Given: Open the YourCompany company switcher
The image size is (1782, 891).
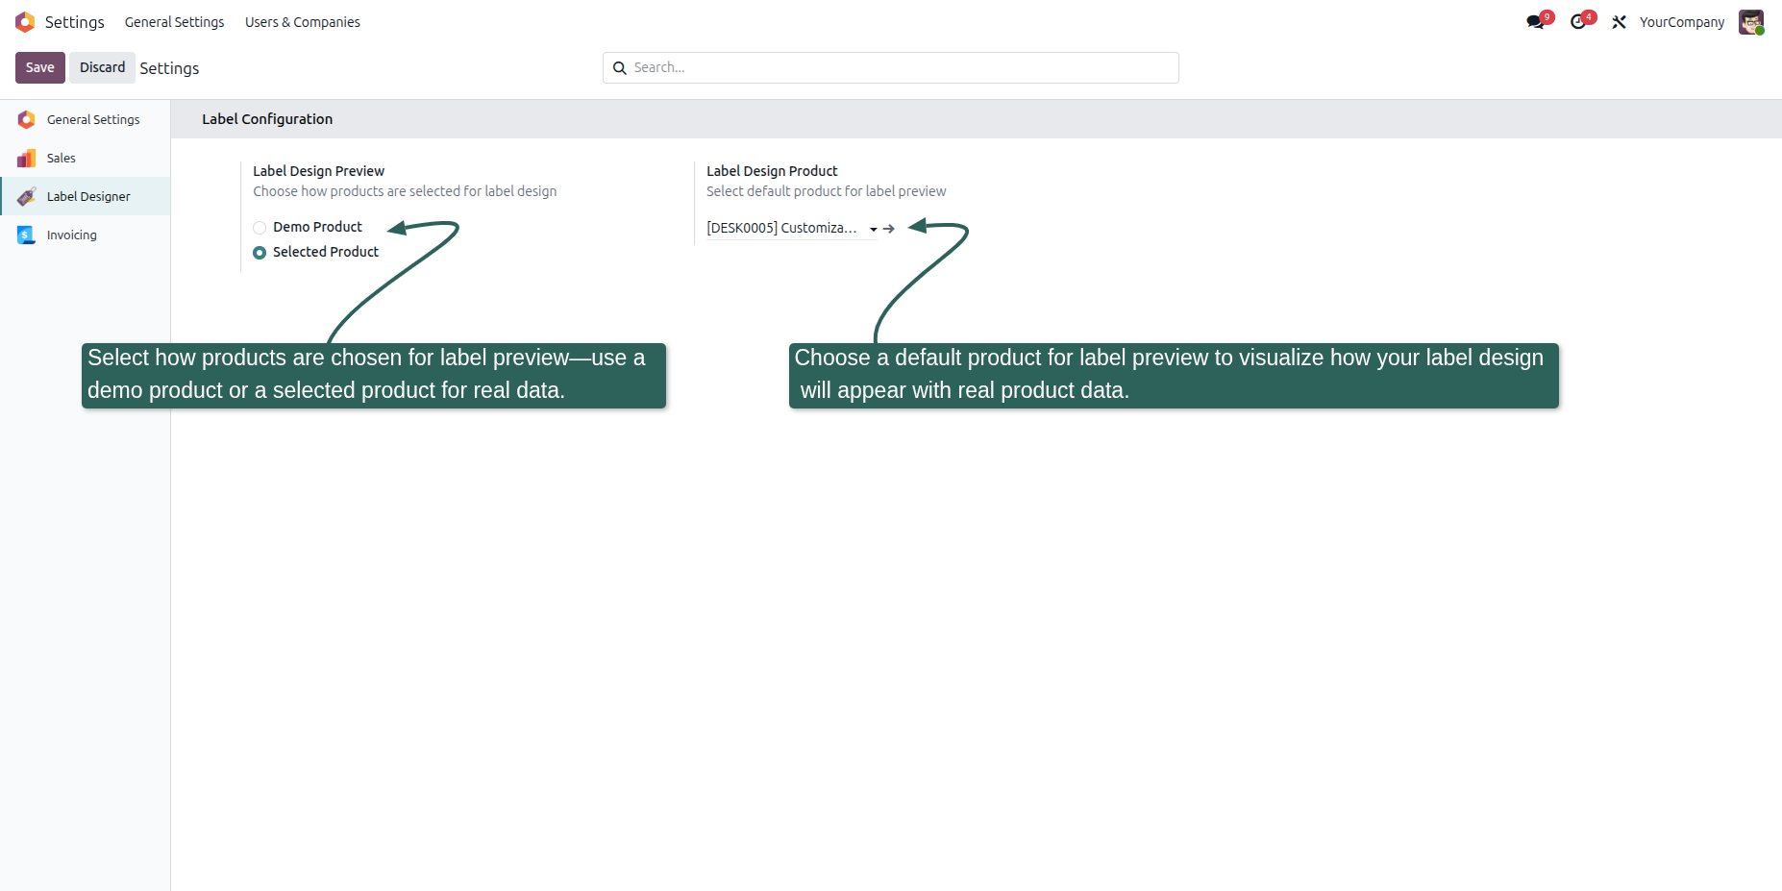Looking at the screenshot, I should 1682,22.
